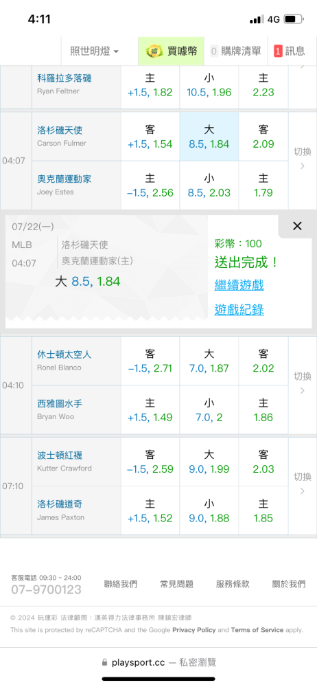Open Google Privacy Policy link
Screen dimensions: 317x687
[194, 630]
